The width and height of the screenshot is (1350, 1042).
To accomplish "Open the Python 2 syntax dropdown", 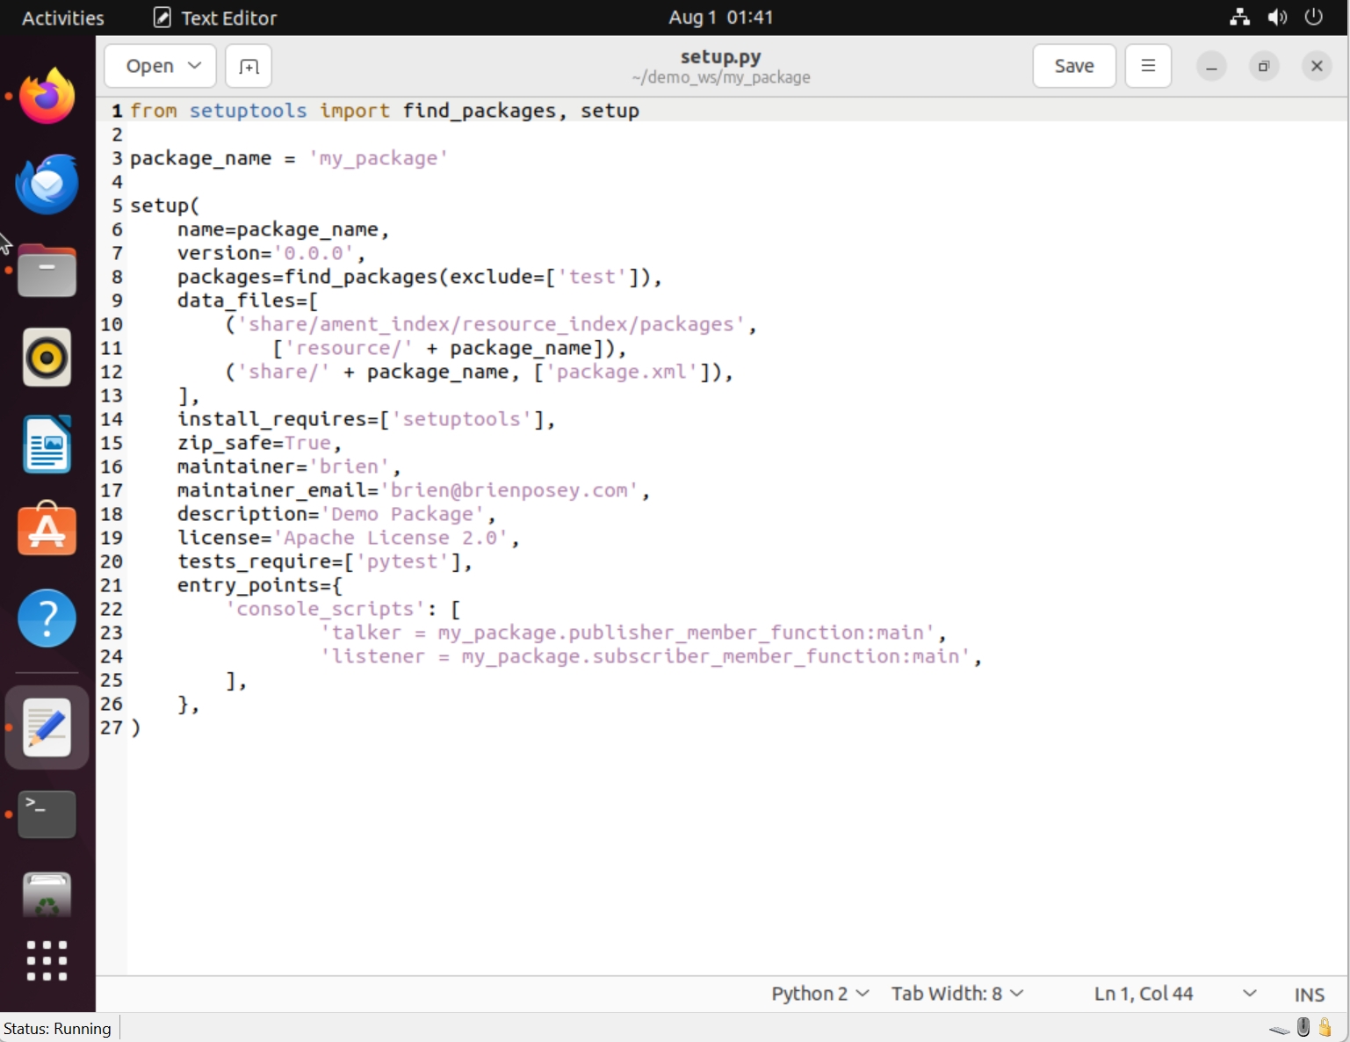I will pyautogui.click(x=818, y=994).
